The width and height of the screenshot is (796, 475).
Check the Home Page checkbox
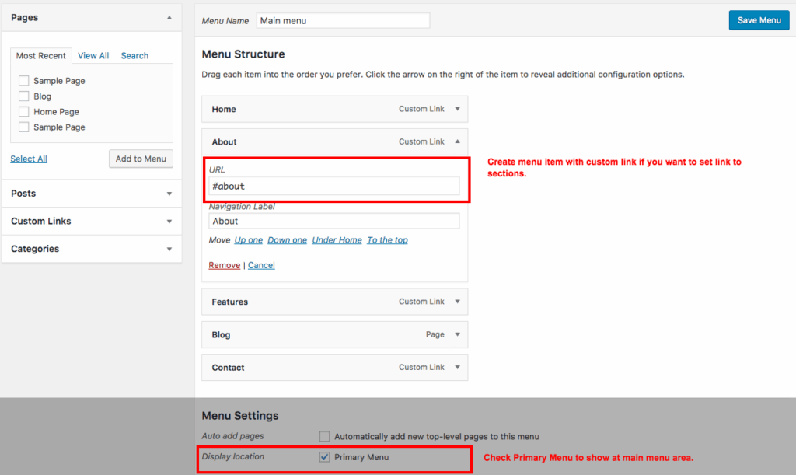24,112
